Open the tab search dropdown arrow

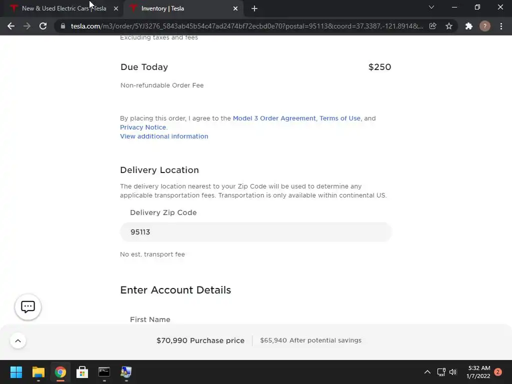tap(431, 7)
